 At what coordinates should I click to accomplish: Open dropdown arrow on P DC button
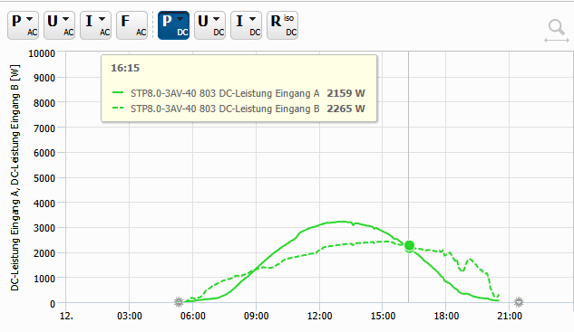(x=180, y=19)
